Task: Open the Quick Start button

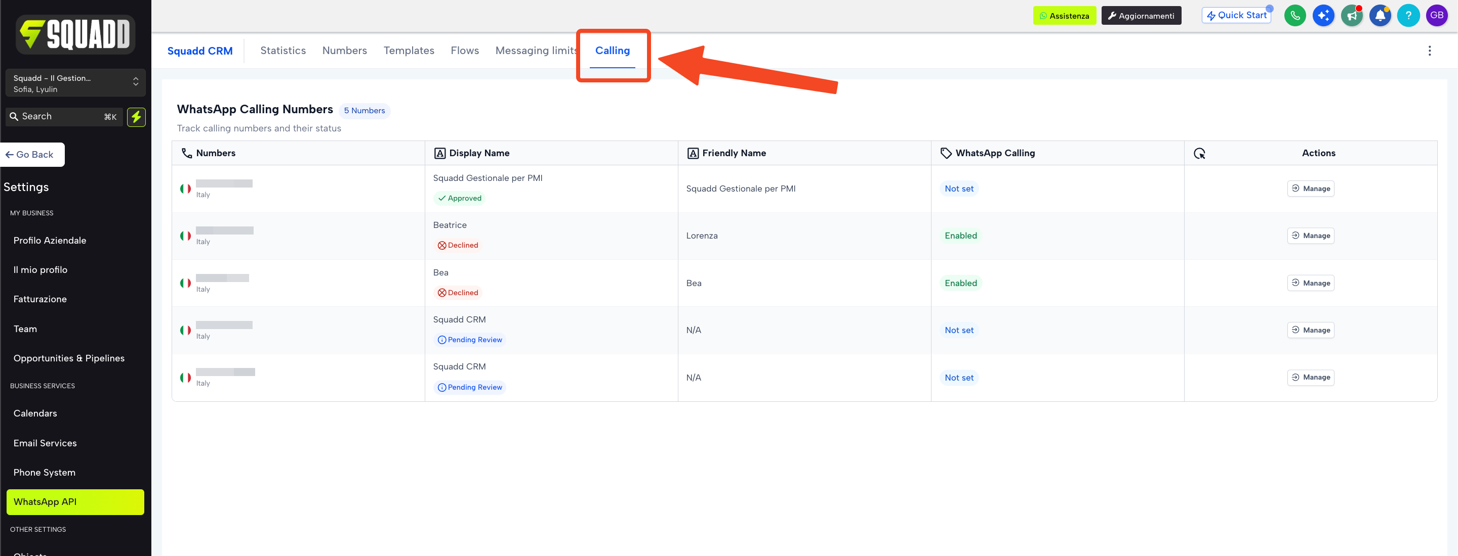Action: click(x=1236, y=15)
